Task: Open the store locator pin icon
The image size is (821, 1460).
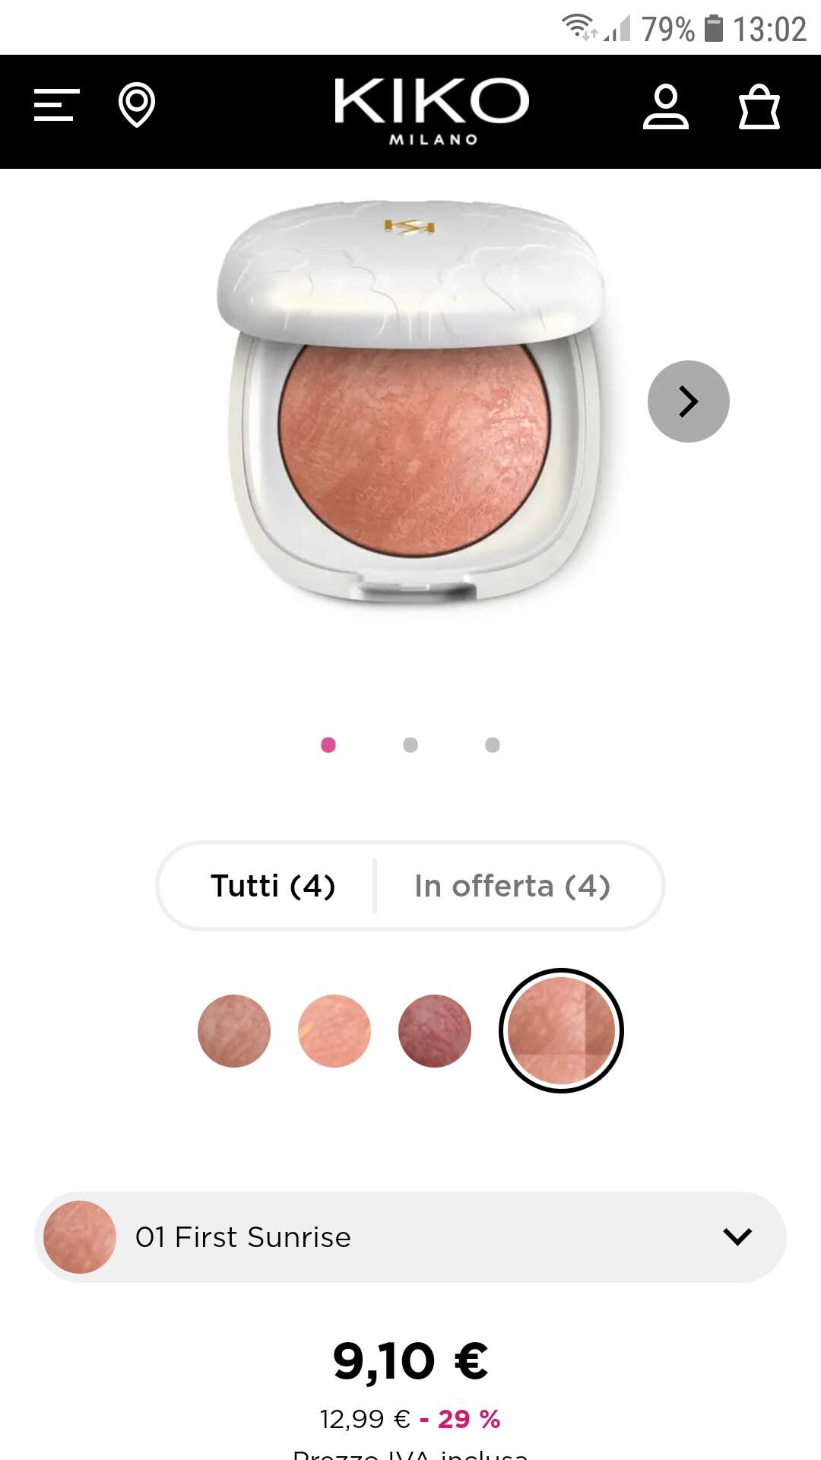Action: (x=137, y=105)
